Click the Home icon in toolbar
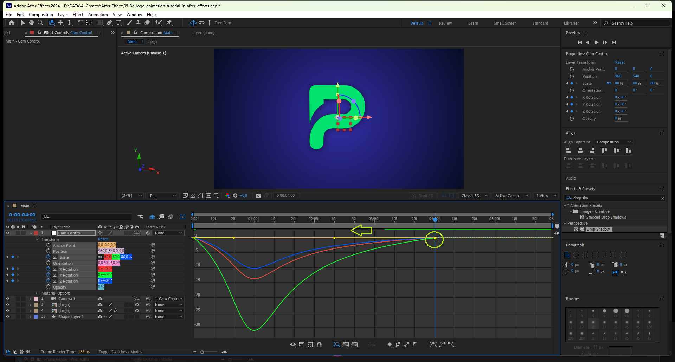 point(12,23)
